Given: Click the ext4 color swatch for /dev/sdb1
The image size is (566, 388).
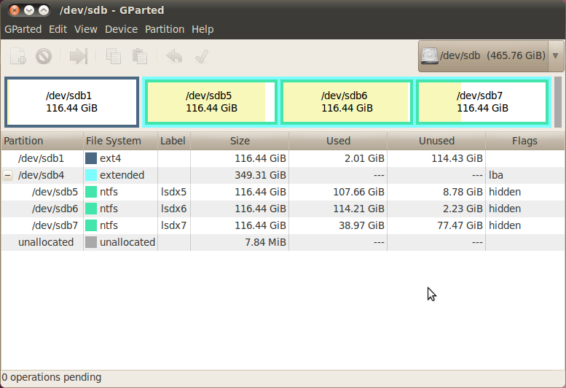Looking at the screenshot, I should tap(91, 158).
